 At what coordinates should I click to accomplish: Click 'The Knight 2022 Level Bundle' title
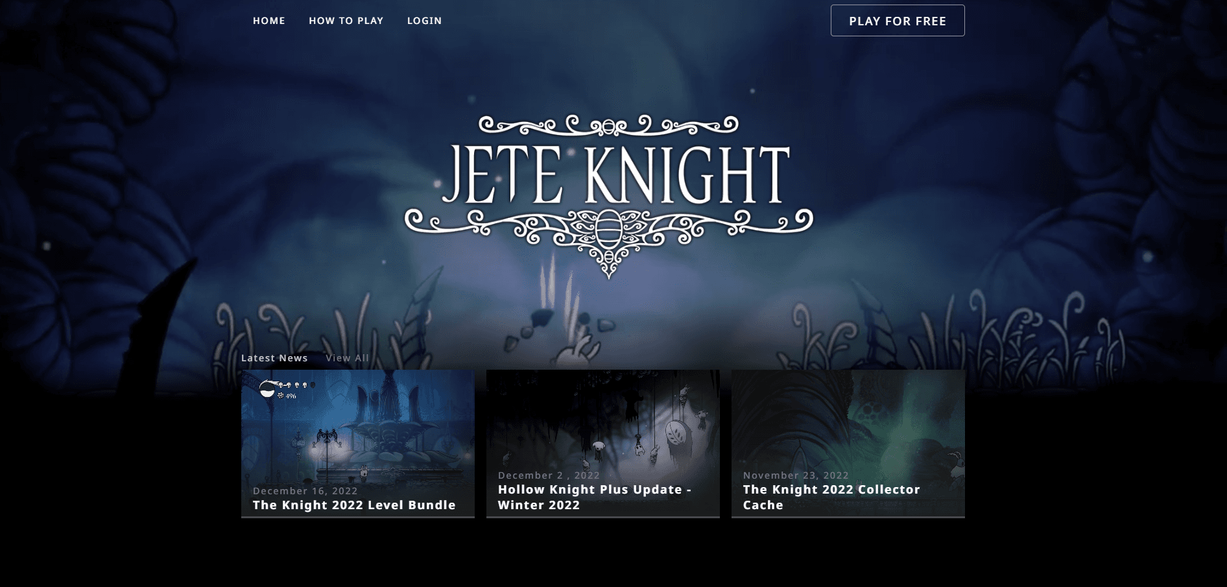coord(354,505)
